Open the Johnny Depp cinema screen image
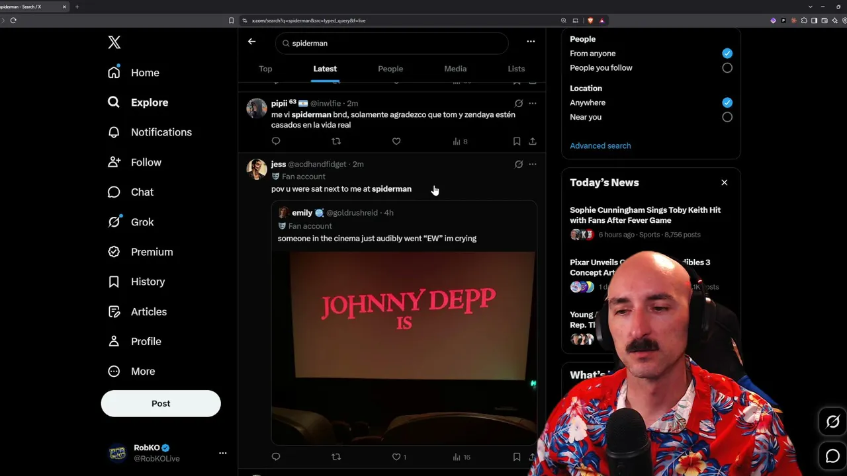The height and width of the screenshot is (476, 847). [x=404, y=348]
